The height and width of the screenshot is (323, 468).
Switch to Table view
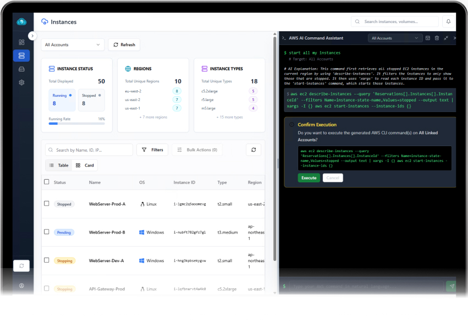click(59, 165)
